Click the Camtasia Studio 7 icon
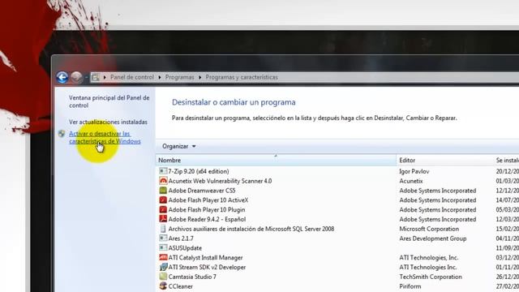This screenshot has height=292, width=519. [x=163, y=277]
